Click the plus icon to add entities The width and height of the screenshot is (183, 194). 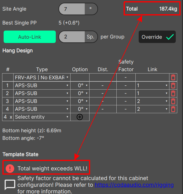point(80,117)
